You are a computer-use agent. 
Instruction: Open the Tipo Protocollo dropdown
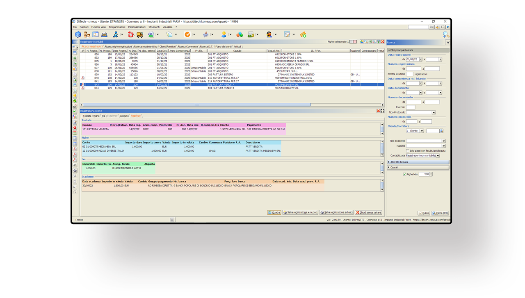tap(434, 112)
